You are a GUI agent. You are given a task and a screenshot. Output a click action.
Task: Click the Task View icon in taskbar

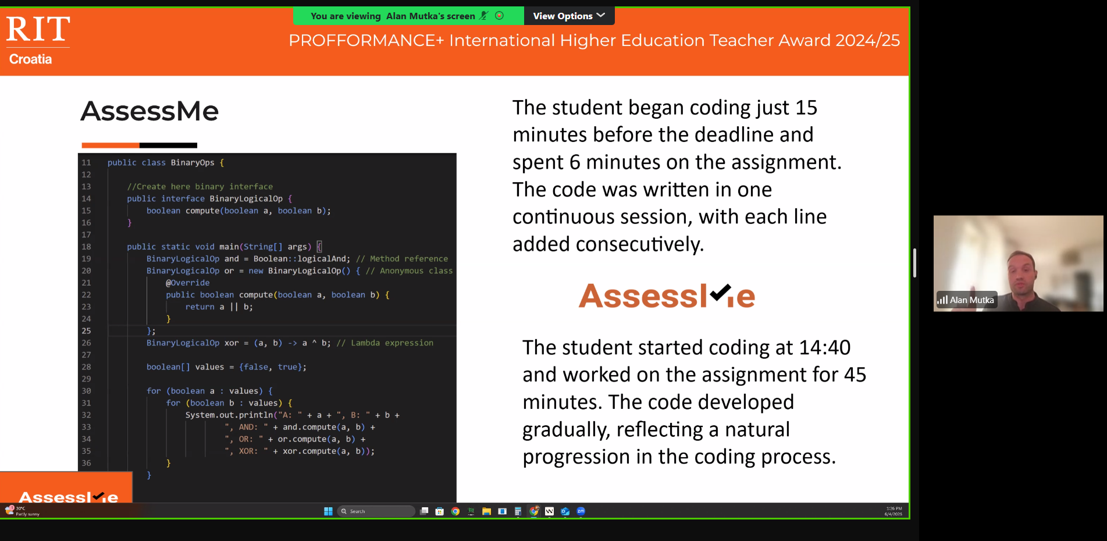point(424,511)
